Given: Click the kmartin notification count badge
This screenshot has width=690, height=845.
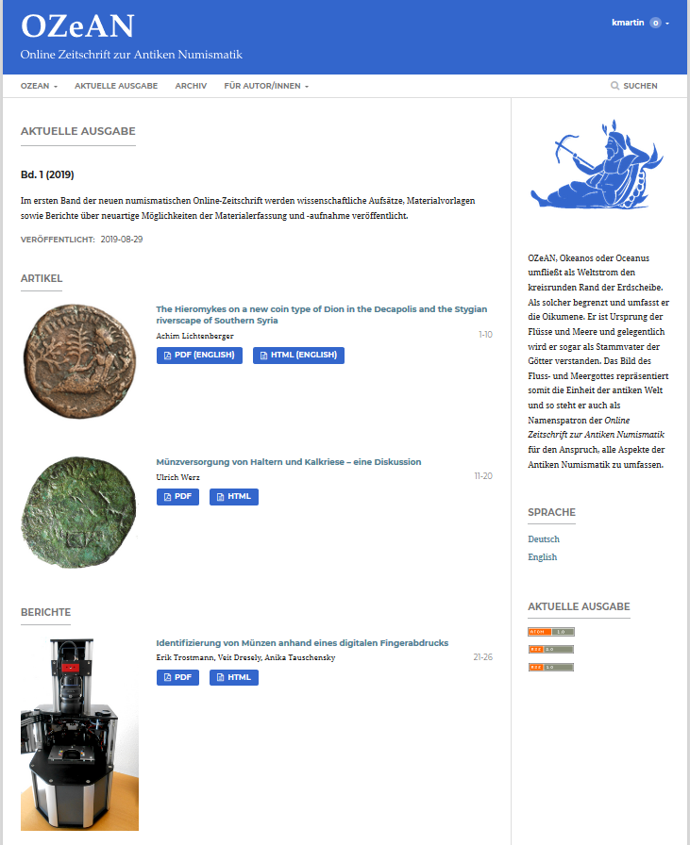Looking at the screenshot, I should (655, 23).
